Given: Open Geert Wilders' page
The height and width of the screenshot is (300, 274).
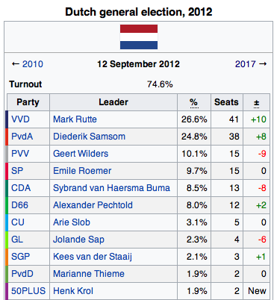Looking at the screenshot, I should [x=81, y=154].
